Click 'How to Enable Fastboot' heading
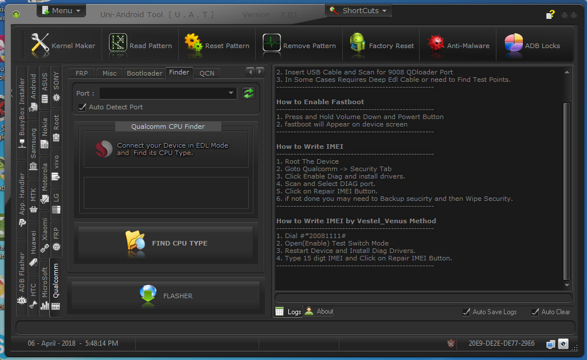 tap(320, 102)
